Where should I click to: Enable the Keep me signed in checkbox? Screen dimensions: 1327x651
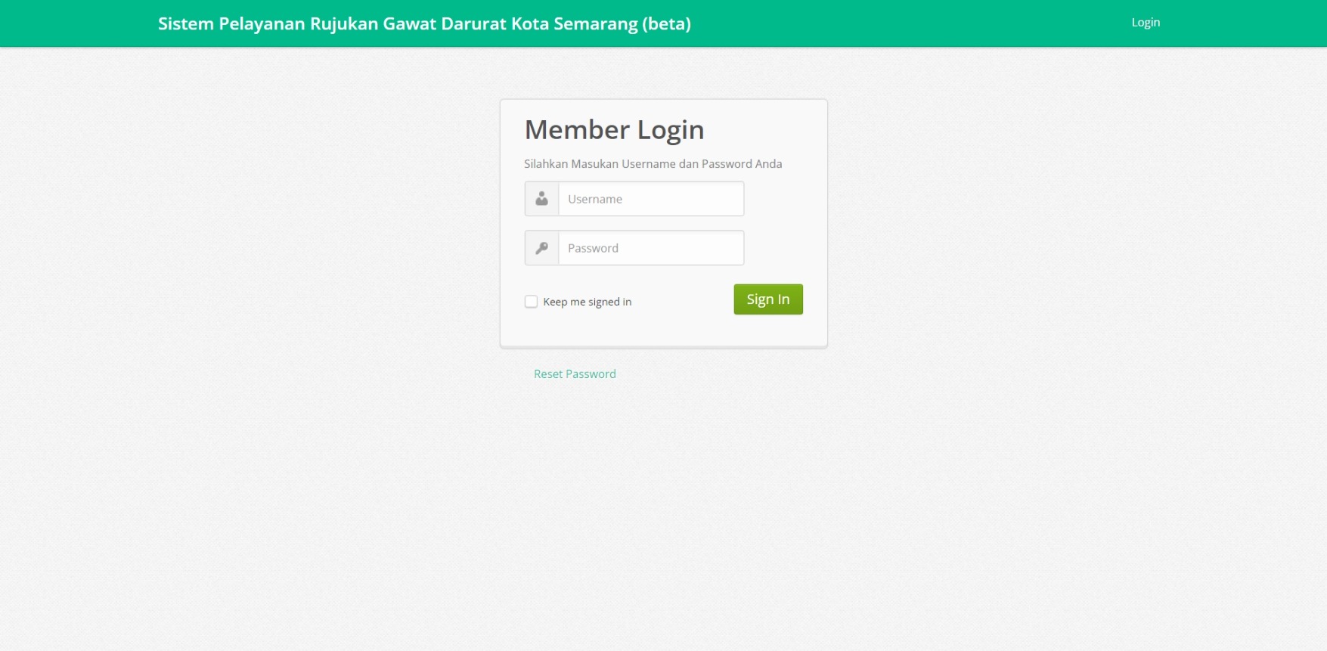tap(531, 302)
